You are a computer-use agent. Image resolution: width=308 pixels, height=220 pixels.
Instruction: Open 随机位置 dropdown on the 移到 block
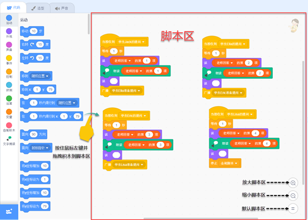40,76
